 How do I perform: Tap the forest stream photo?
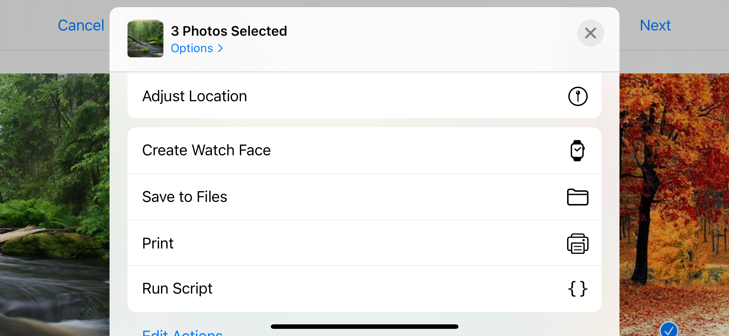54,203
